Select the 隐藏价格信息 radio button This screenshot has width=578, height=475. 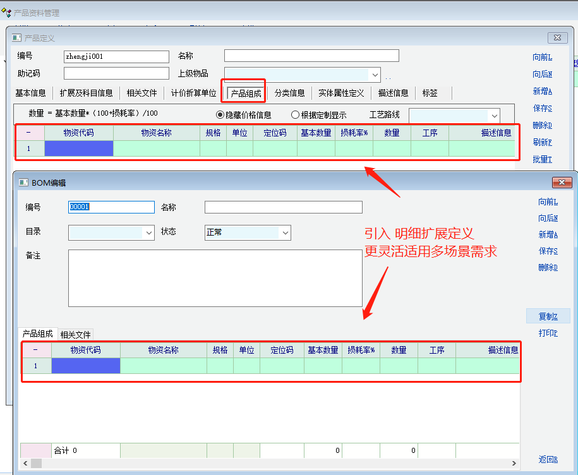(x=220, y=115)
